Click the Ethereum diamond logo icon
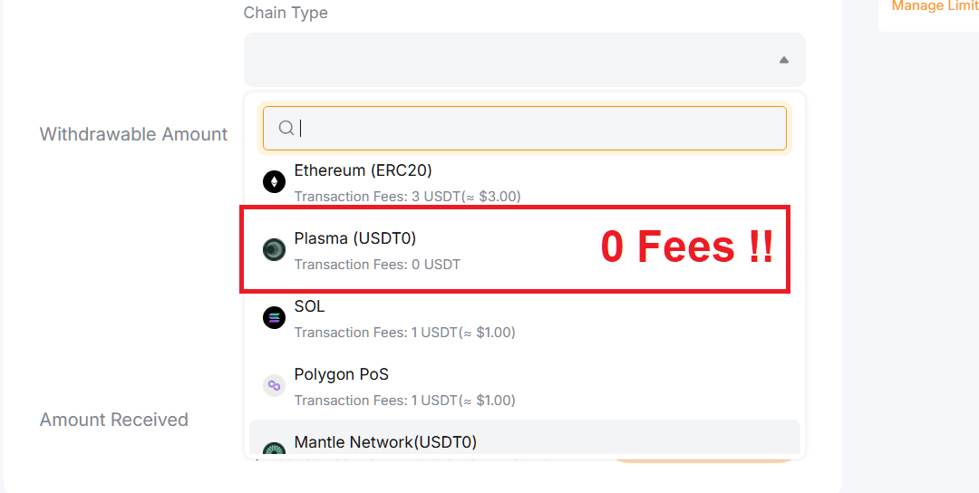The width and height of the screenshot is (979, 493). tap(274, 182)
